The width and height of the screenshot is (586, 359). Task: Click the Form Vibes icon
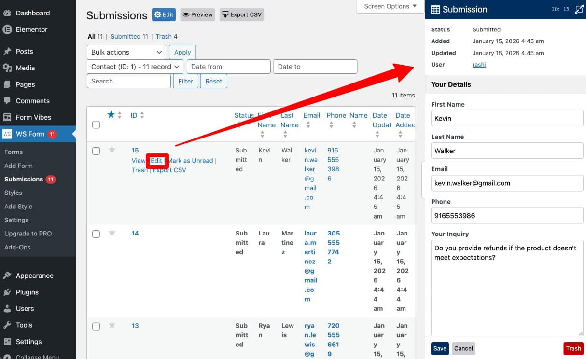point(7,117)
